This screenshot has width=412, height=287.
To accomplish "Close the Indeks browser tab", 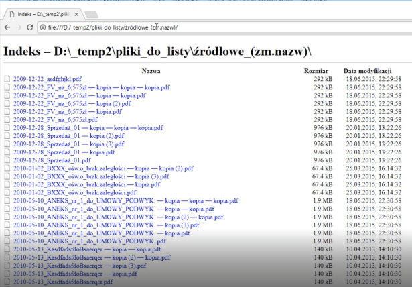I will coord(76,15).
